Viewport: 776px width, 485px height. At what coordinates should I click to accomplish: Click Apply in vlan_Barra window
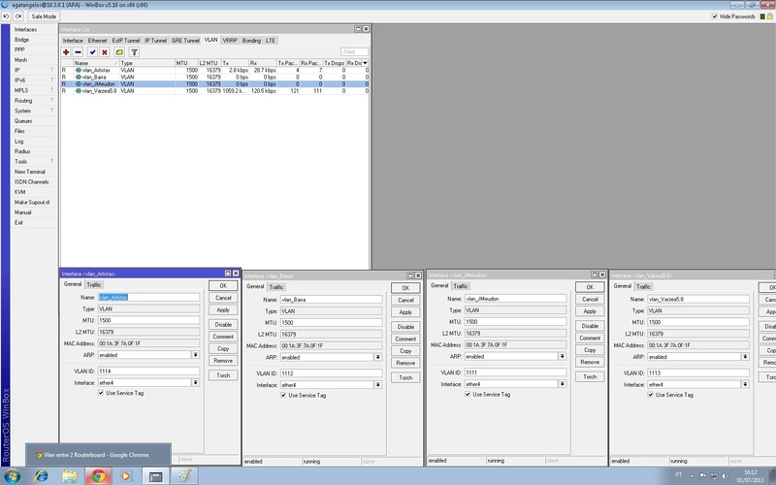click(405, 312)
